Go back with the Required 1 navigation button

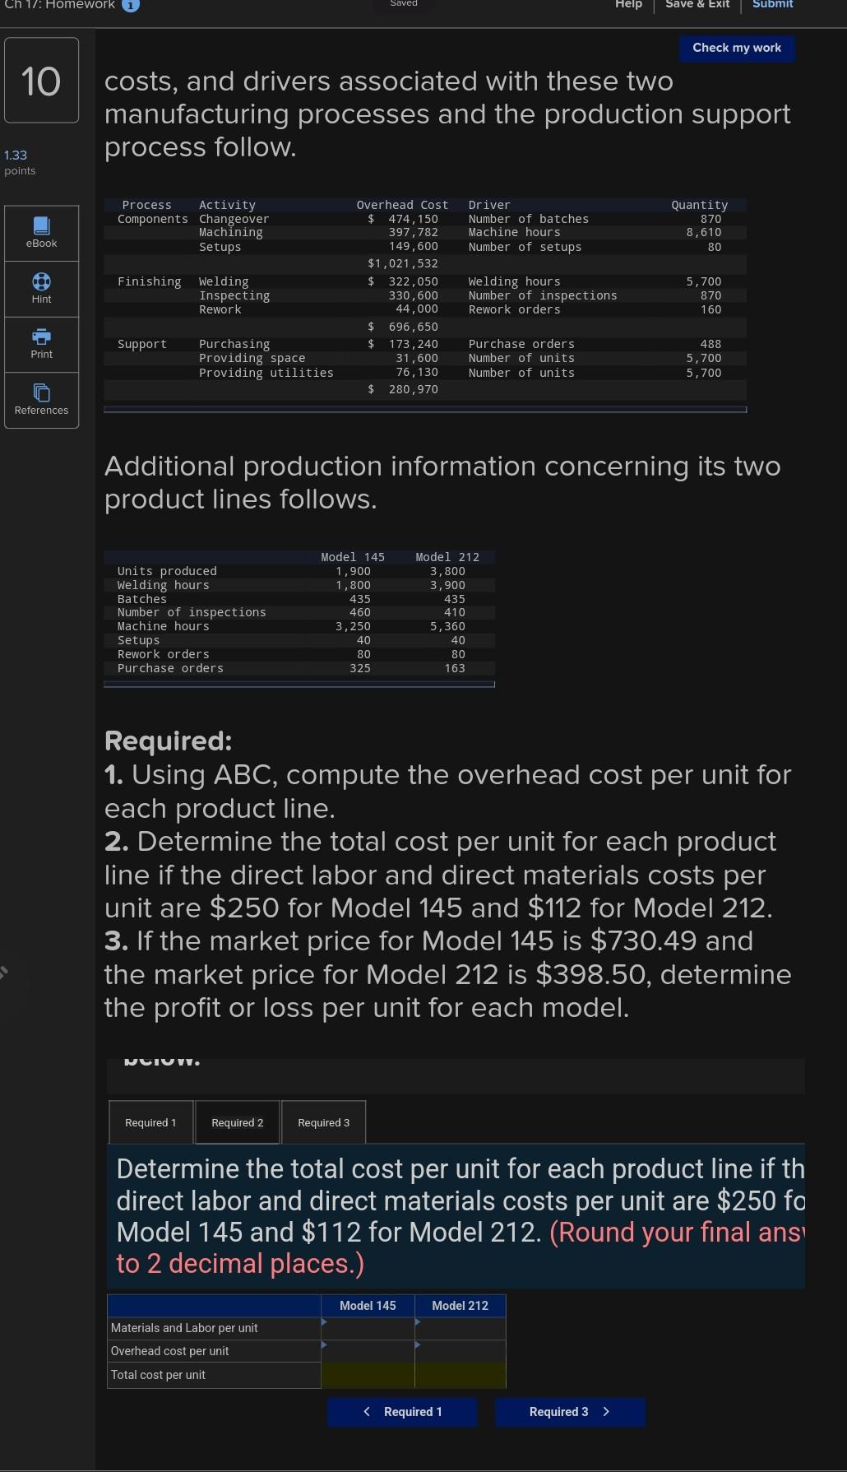click(x=402, y=1411)
